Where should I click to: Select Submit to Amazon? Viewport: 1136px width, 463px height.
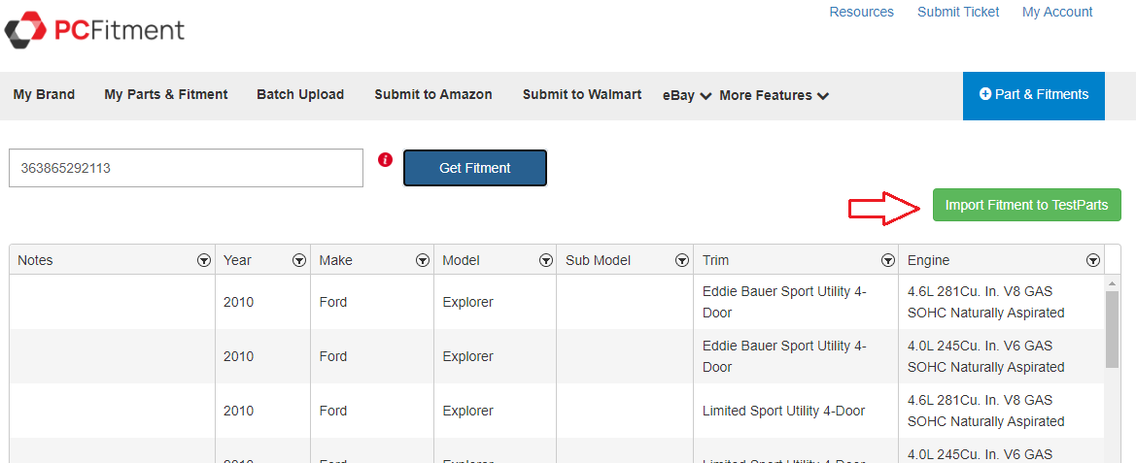click(433, 95)
